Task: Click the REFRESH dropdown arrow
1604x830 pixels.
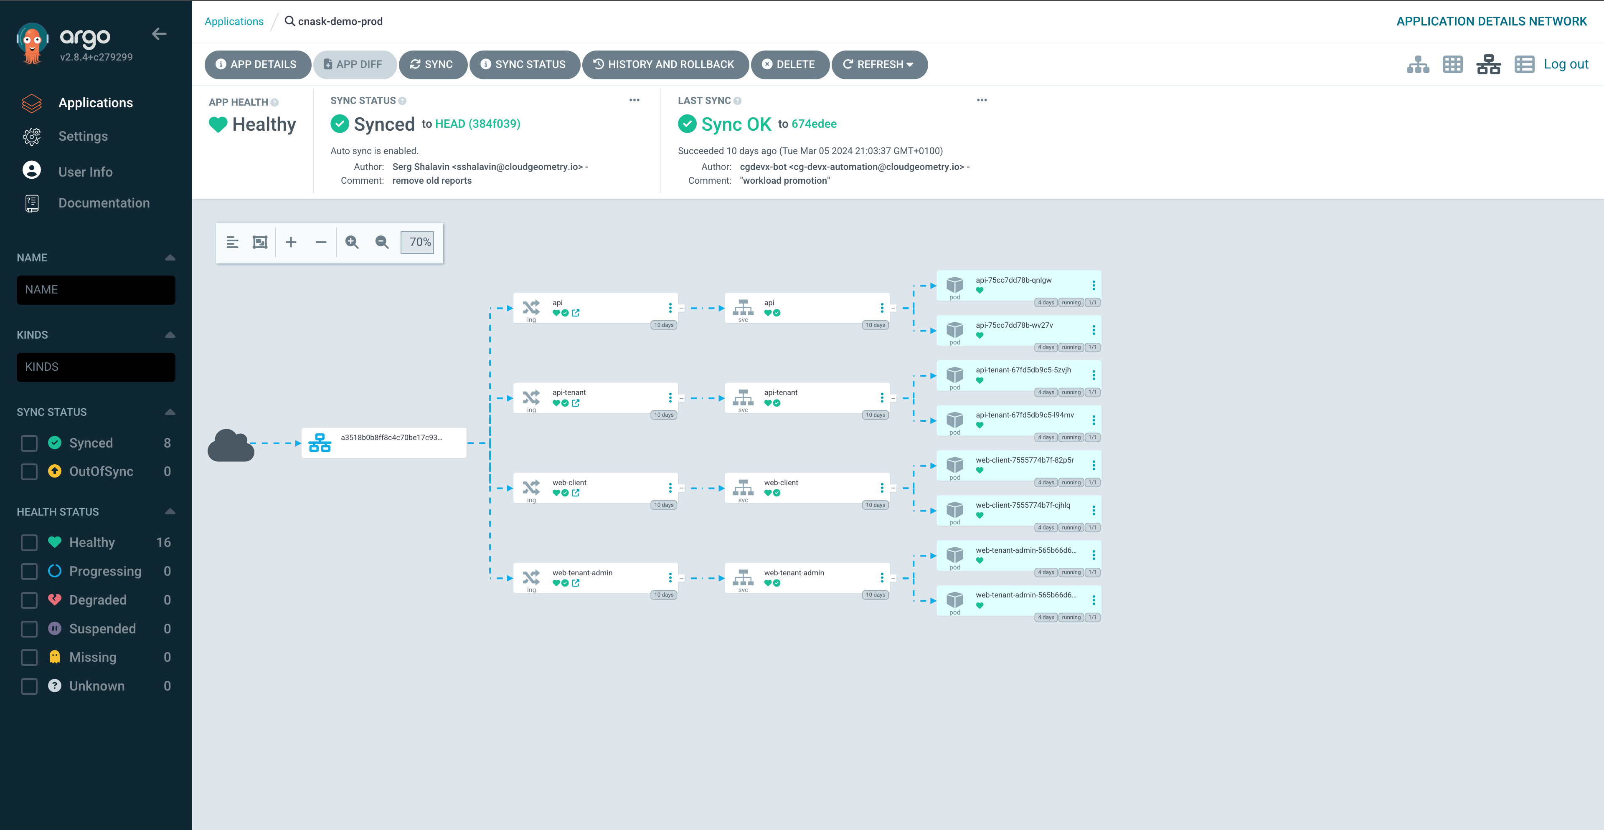Action: (x=913, y=66)
